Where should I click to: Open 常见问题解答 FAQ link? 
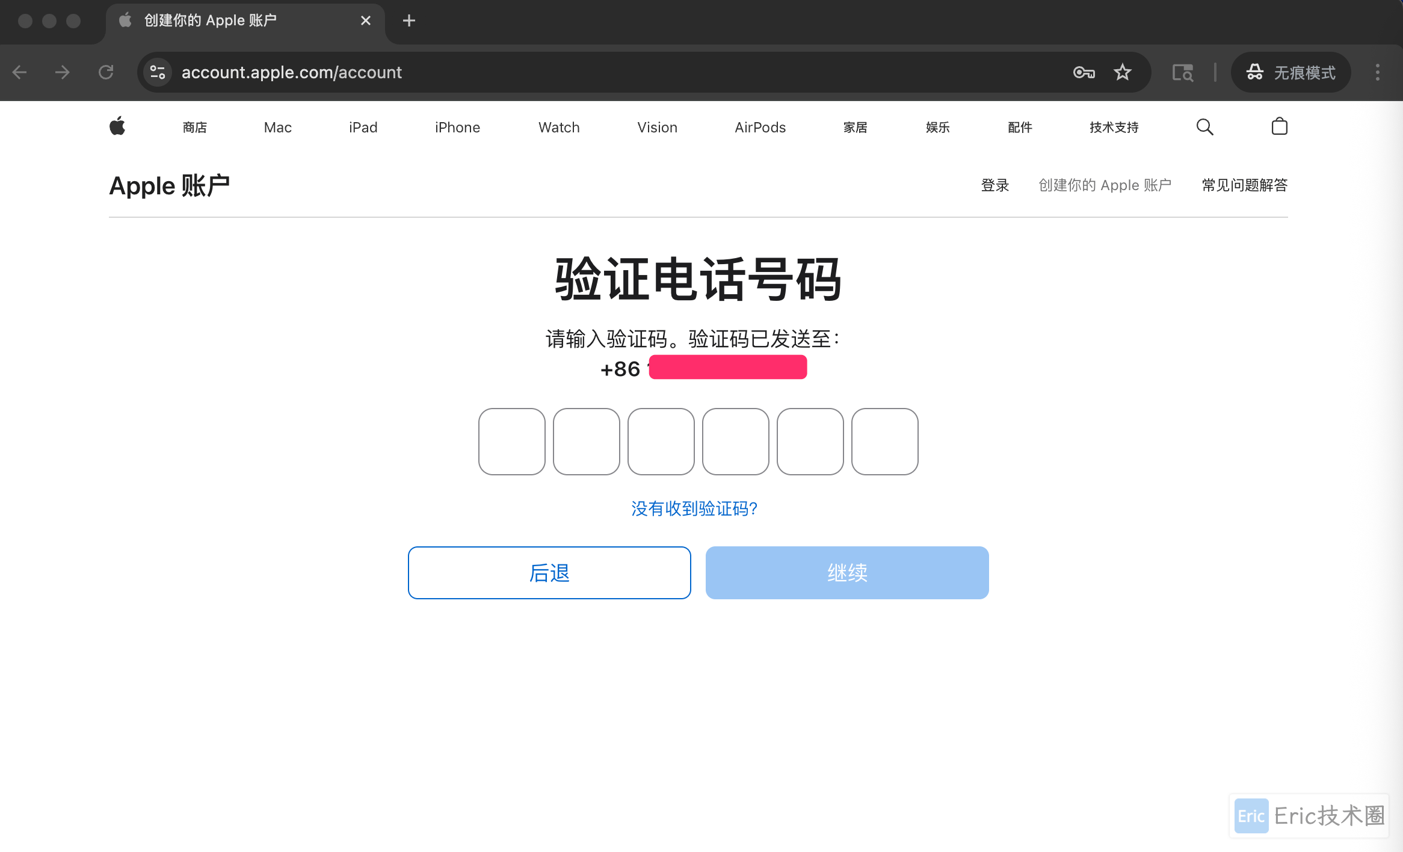(x=1245, y=185)
